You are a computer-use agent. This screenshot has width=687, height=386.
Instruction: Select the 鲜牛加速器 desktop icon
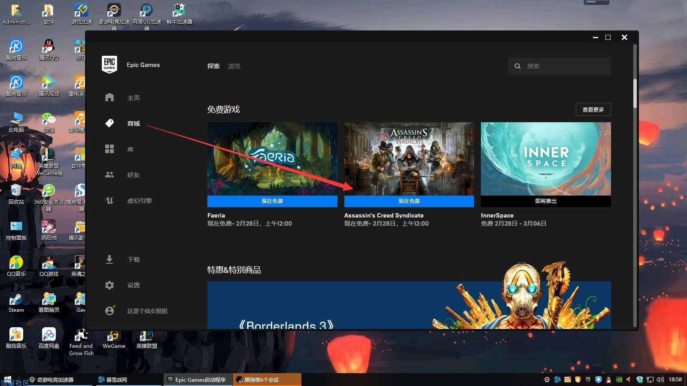179,14
